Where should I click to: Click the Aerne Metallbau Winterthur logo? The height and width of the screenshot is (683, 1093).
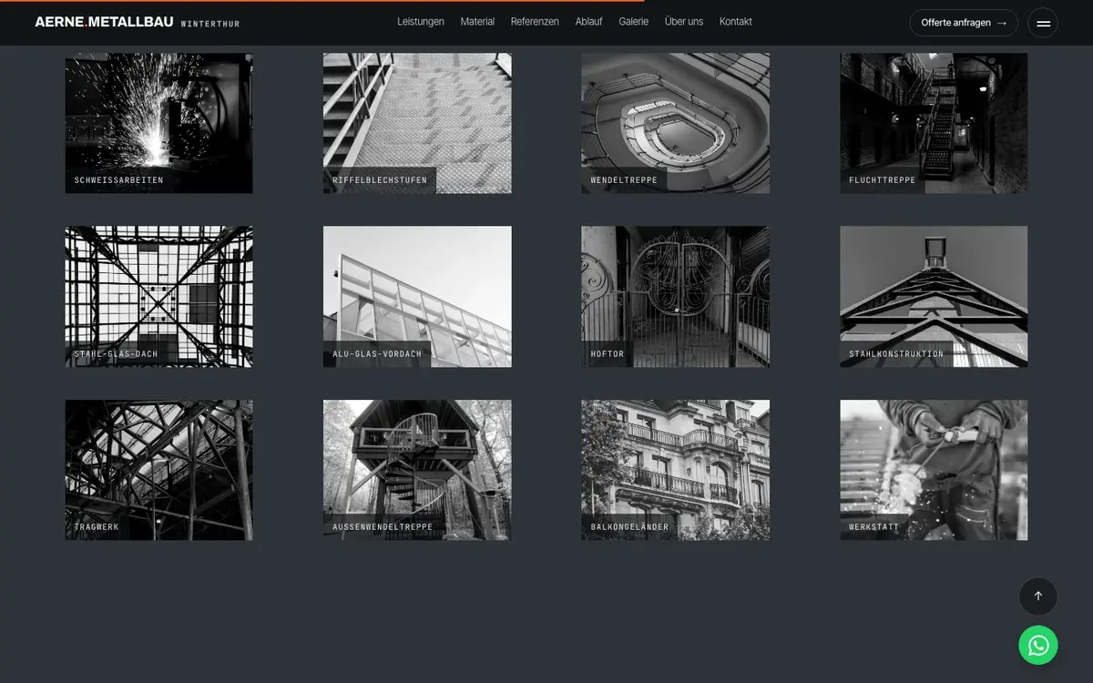pos(138,22)
